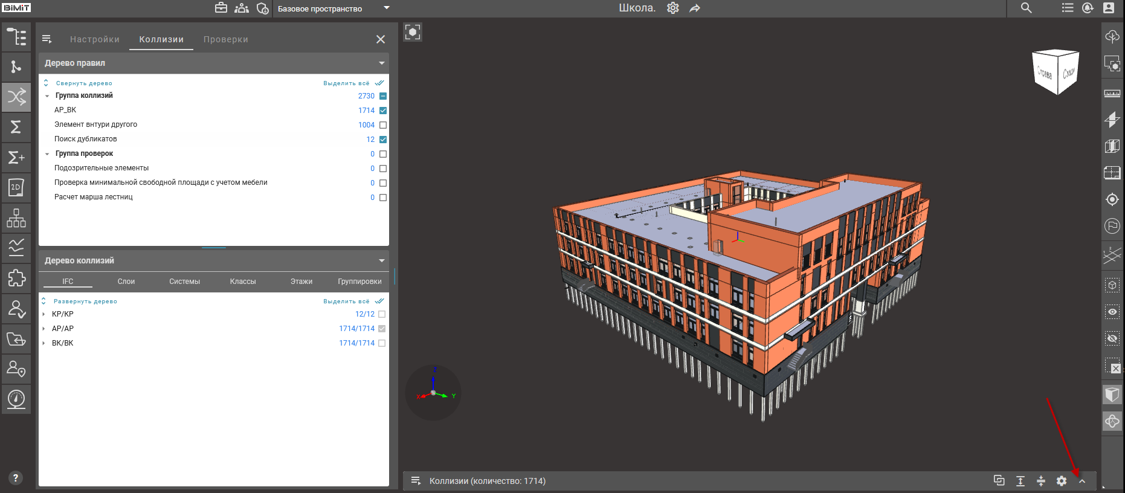
Task: Open the model structure tree icon
Action: tap(16, 37)
